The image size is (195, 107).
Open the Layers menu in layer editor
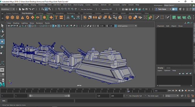point(160,70)
